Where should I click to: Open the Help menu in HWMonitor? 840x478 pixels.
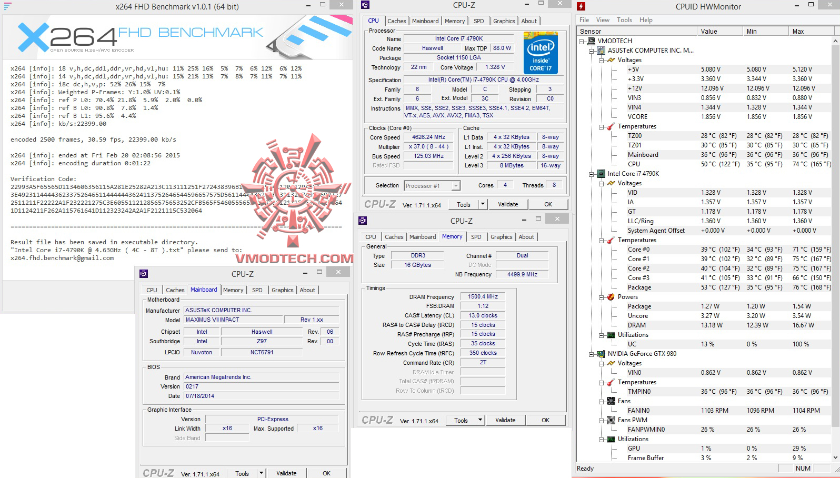(646, 20)
